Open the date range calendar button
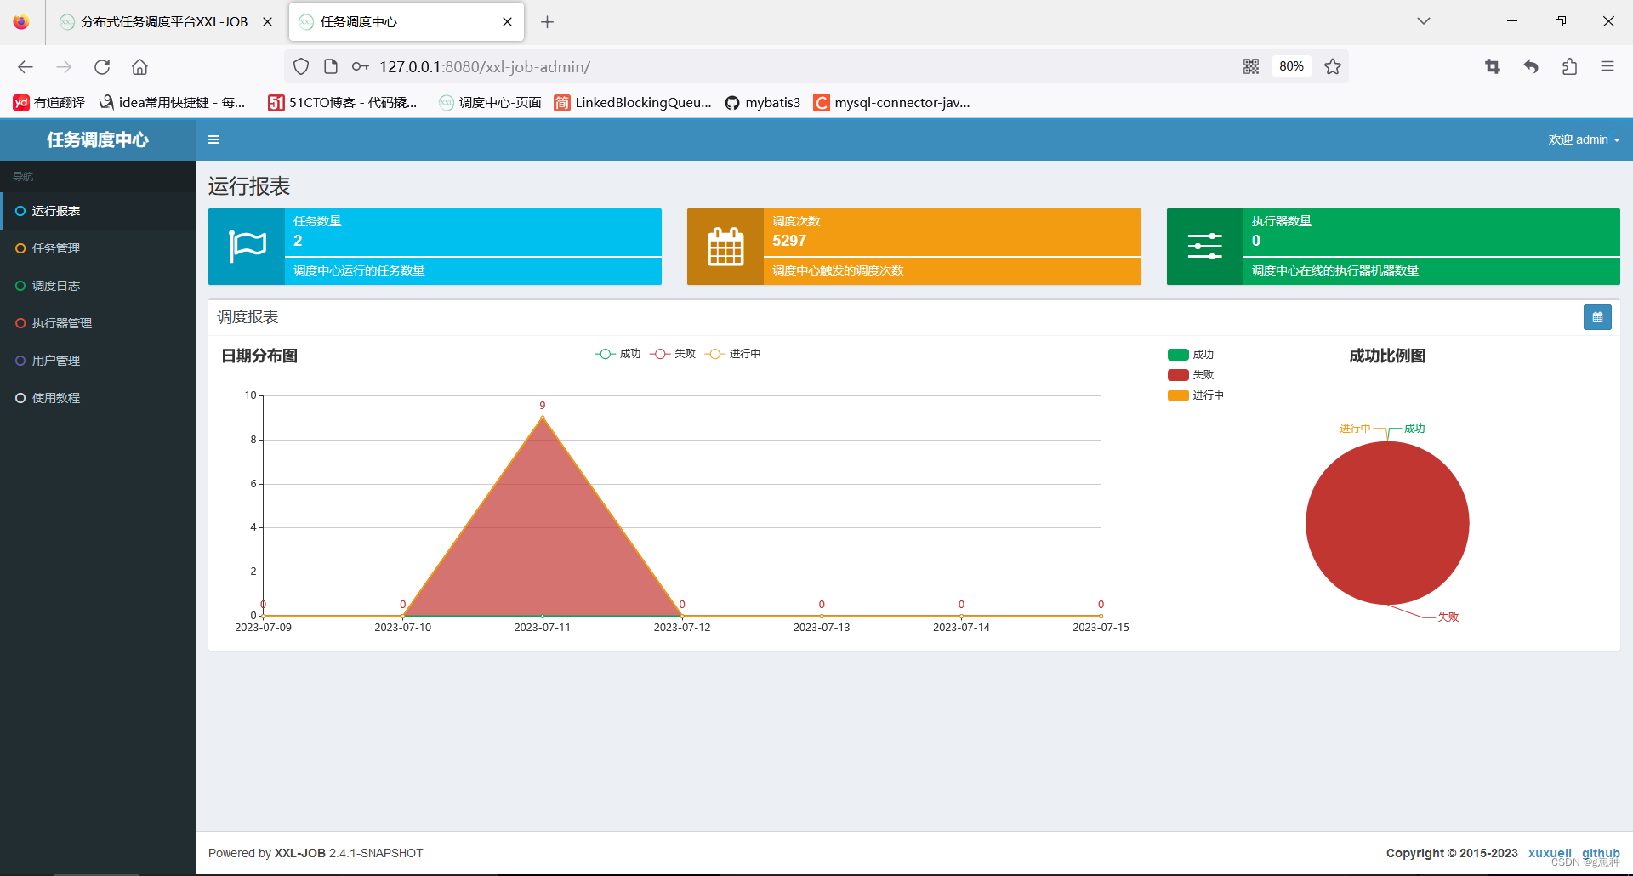This screenshot has width=1633, height=876. coord(1597,317)
